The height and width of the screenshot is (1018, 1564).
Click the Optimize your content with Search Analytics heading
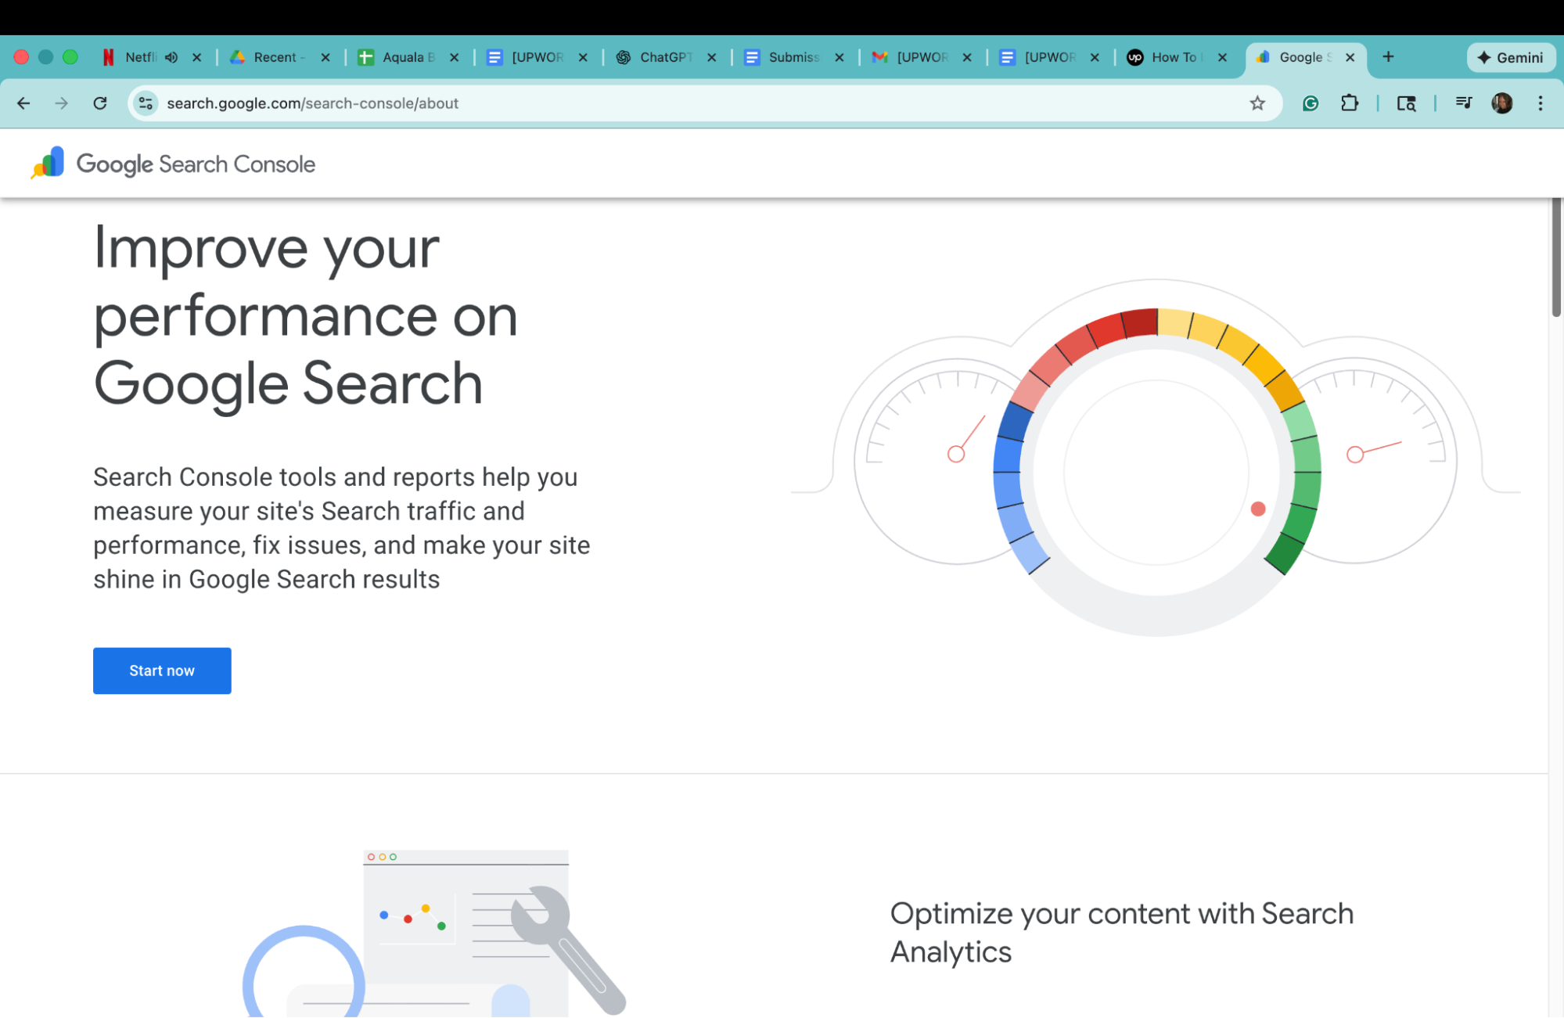click(x=1122, y=932)
